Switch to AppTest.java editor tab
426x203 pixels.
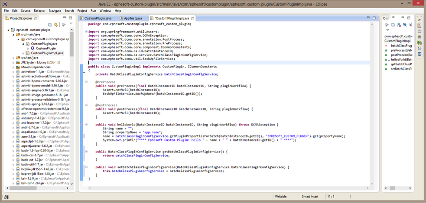(x=133, y=19)
